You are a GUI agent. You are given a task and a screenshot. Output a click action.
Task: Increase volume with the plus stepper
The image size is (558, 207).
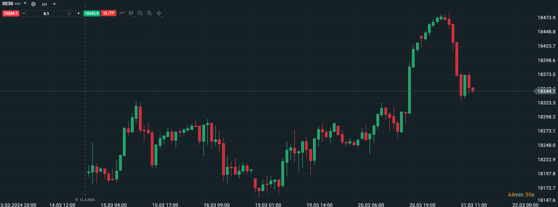pos(78,13)
